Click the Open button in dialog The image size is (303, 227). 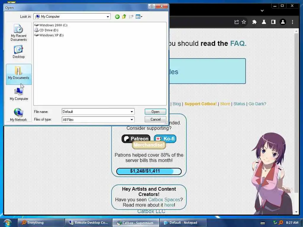click(x=155, y=111)
